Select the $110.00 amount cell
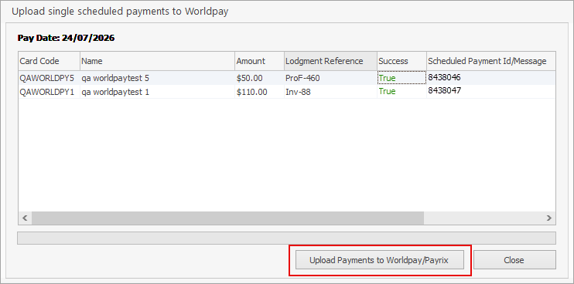The image size is (574, 284). click(259, 92)
